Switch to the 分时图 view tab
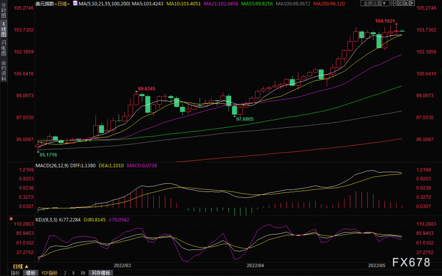Screen dimensions: 442x276 (4, 11)
